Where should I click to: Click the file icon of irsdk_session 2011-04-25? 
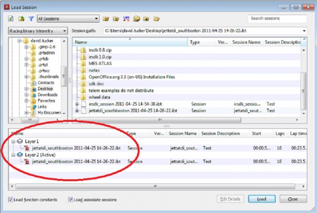(x=83, y=104)
